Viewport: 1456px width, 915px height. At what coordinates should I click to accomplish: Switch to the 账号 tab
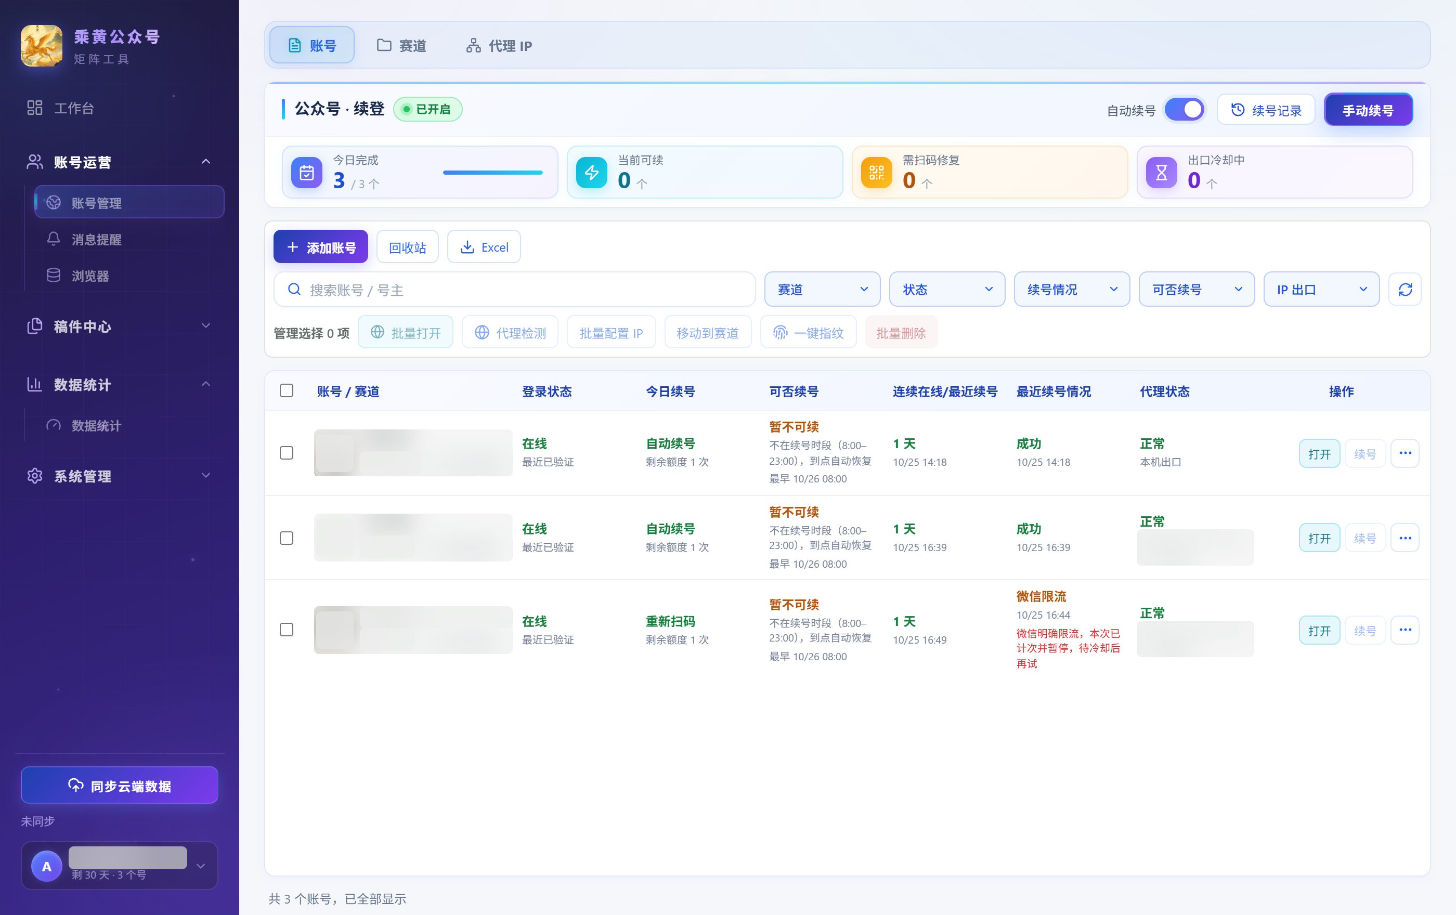point(312,45)
